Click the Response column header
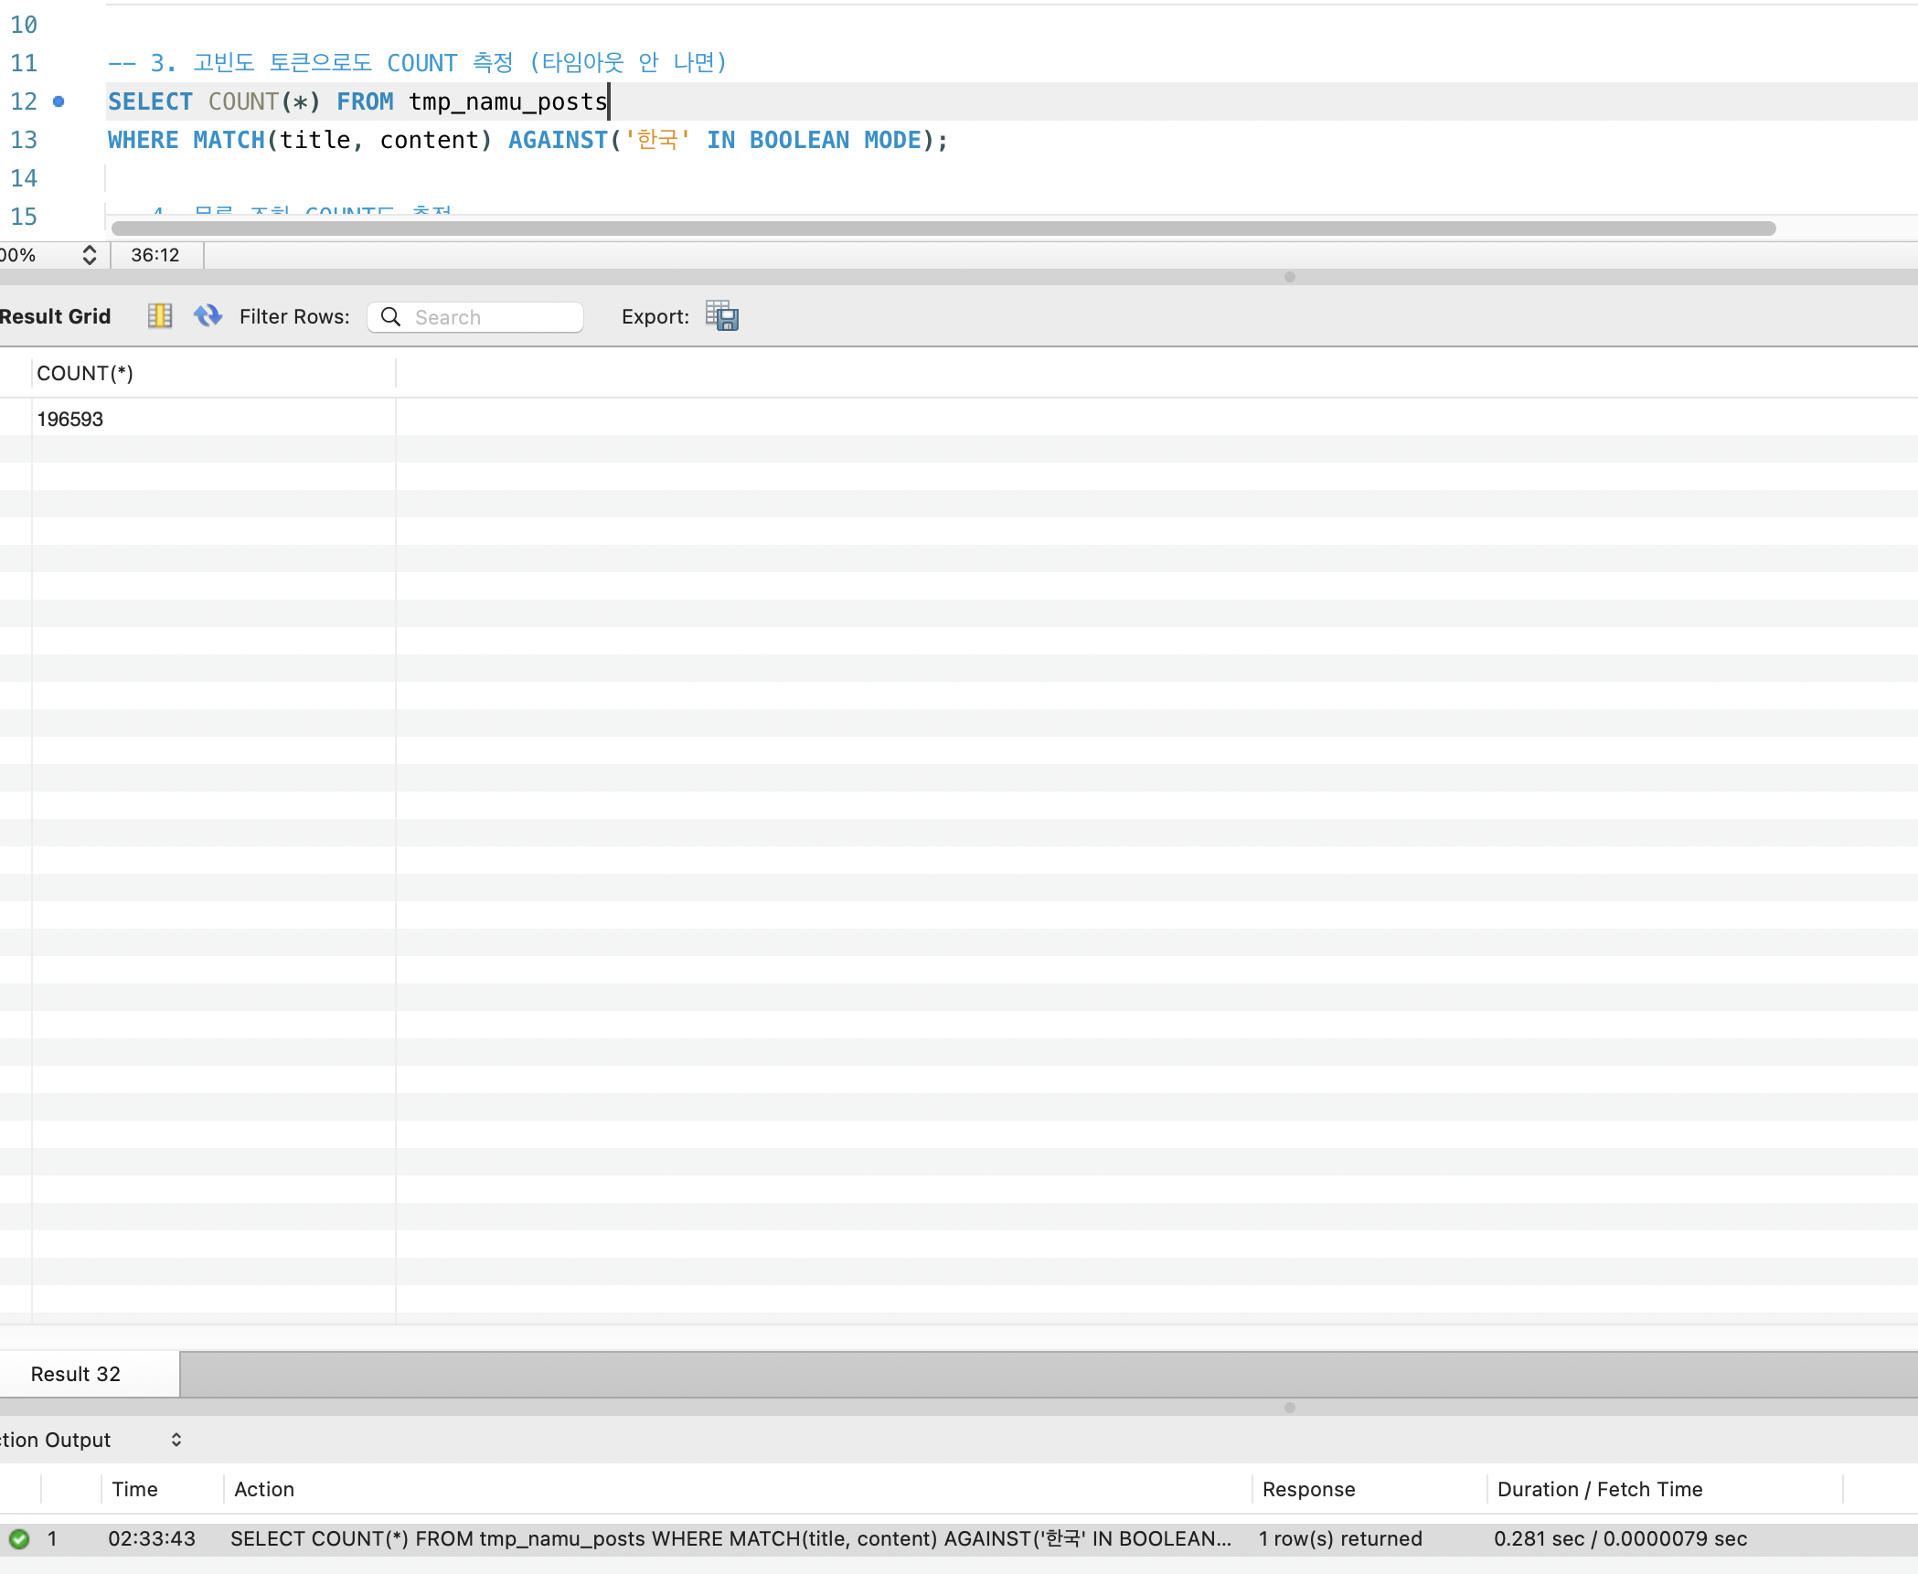This screenshot has height=1574, width=1918. [x=1308, y=1490]
